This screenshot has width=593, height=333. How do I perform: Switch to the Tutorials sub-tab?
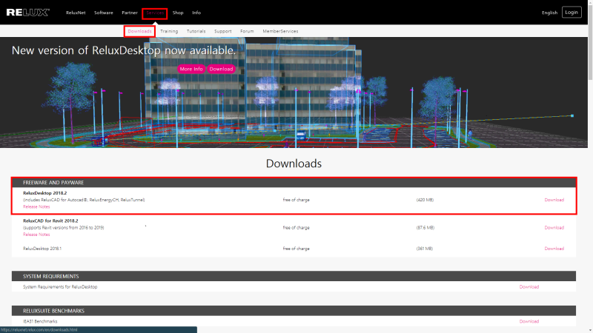pyautogui.click(x=196, y=31)
